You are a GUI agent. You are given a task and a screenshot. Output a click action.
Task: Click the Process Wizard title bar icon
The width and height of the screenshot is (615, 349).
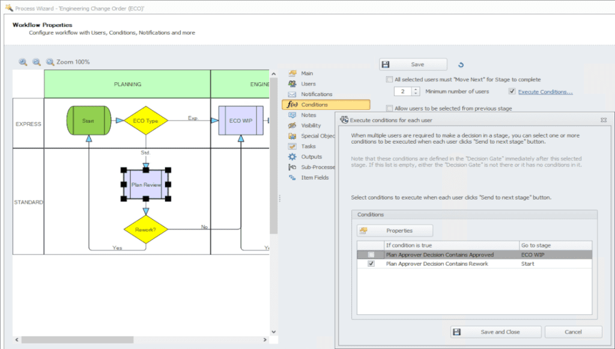pyautogui.click(x=8, y=7)
